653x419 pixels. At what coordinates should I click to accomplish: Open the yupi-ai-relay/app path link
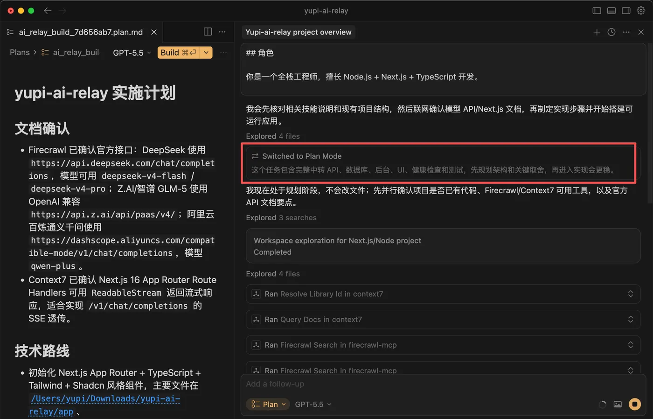pyautogui.click(x=104, y=405)
